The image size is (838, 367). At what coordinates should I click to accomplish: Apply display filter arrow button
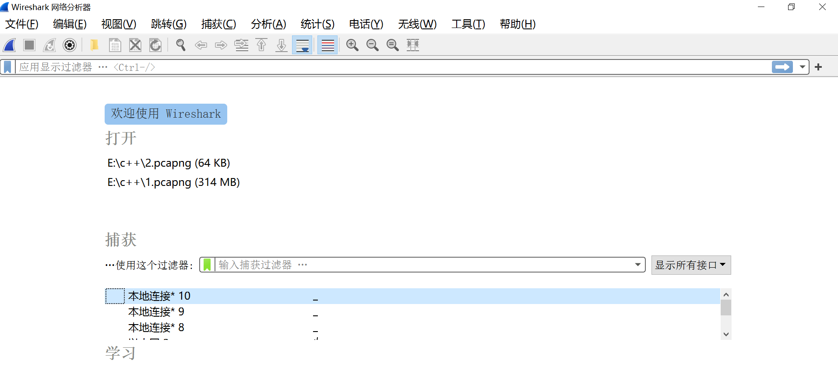click(782, 67)
